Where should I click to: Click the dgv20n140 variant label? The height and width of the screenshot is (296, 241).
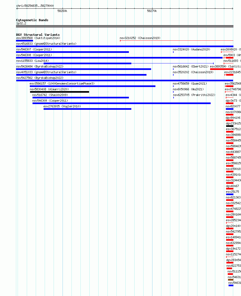[233, 226]
